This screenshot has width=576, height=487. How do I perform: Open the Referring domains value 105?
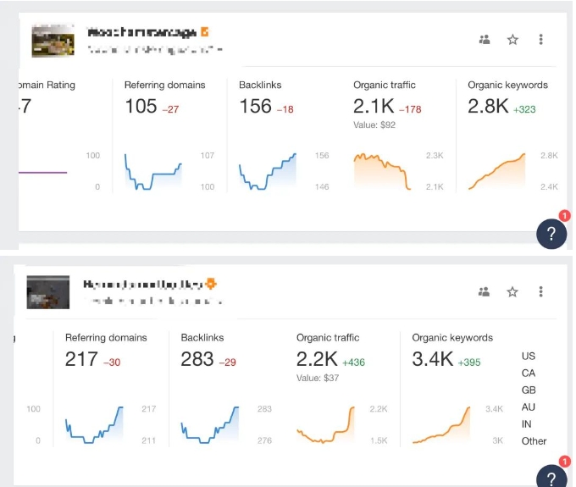coord(141,106)
